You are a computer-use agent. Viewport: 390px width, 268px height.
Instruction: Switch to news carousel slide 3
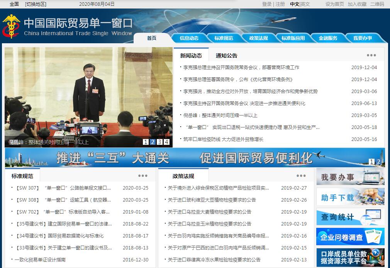(159, 142)
